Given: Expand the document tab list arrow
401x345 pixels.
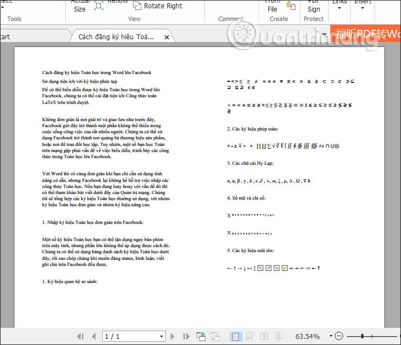Looking at the screenshot, I should click(324, 35).
